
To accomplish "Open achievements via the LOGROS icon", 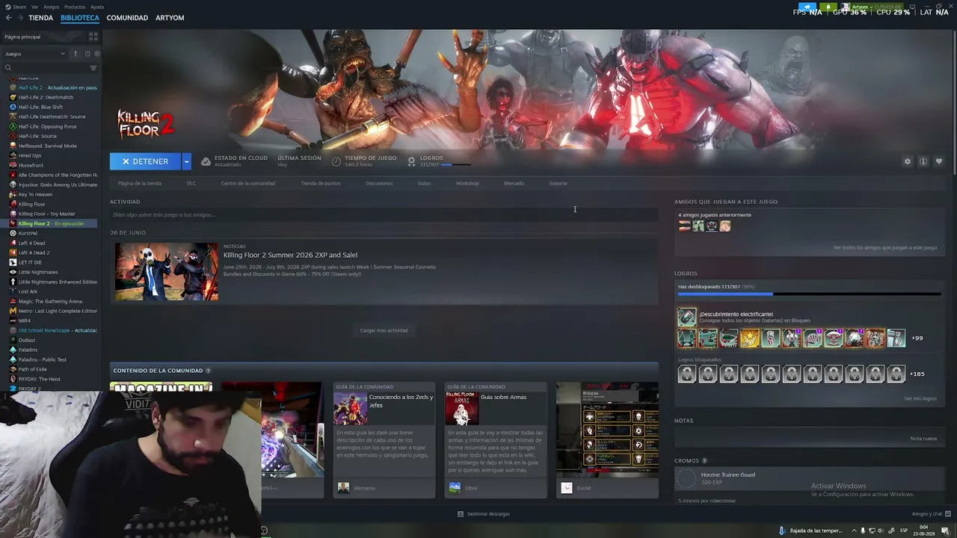I will [x=411, y=161].
